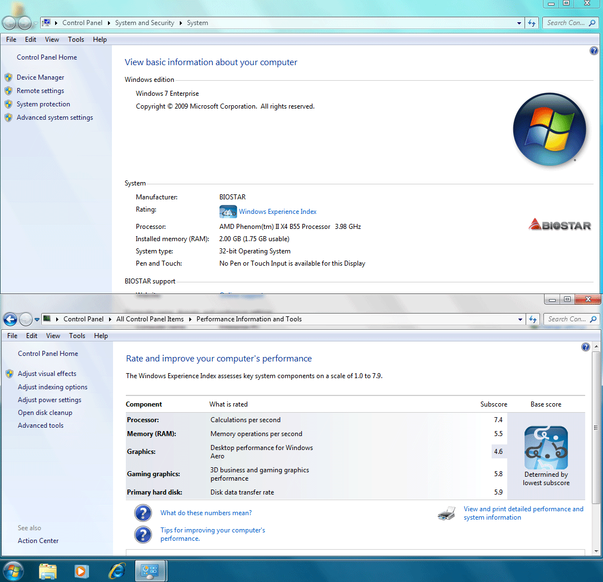
Task: Open Adjust indexing options link
Action: pyautogui.click(x=53, y=387)
